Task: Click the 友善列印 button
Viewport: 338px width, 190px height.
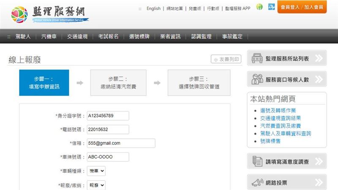Action: 226,59
